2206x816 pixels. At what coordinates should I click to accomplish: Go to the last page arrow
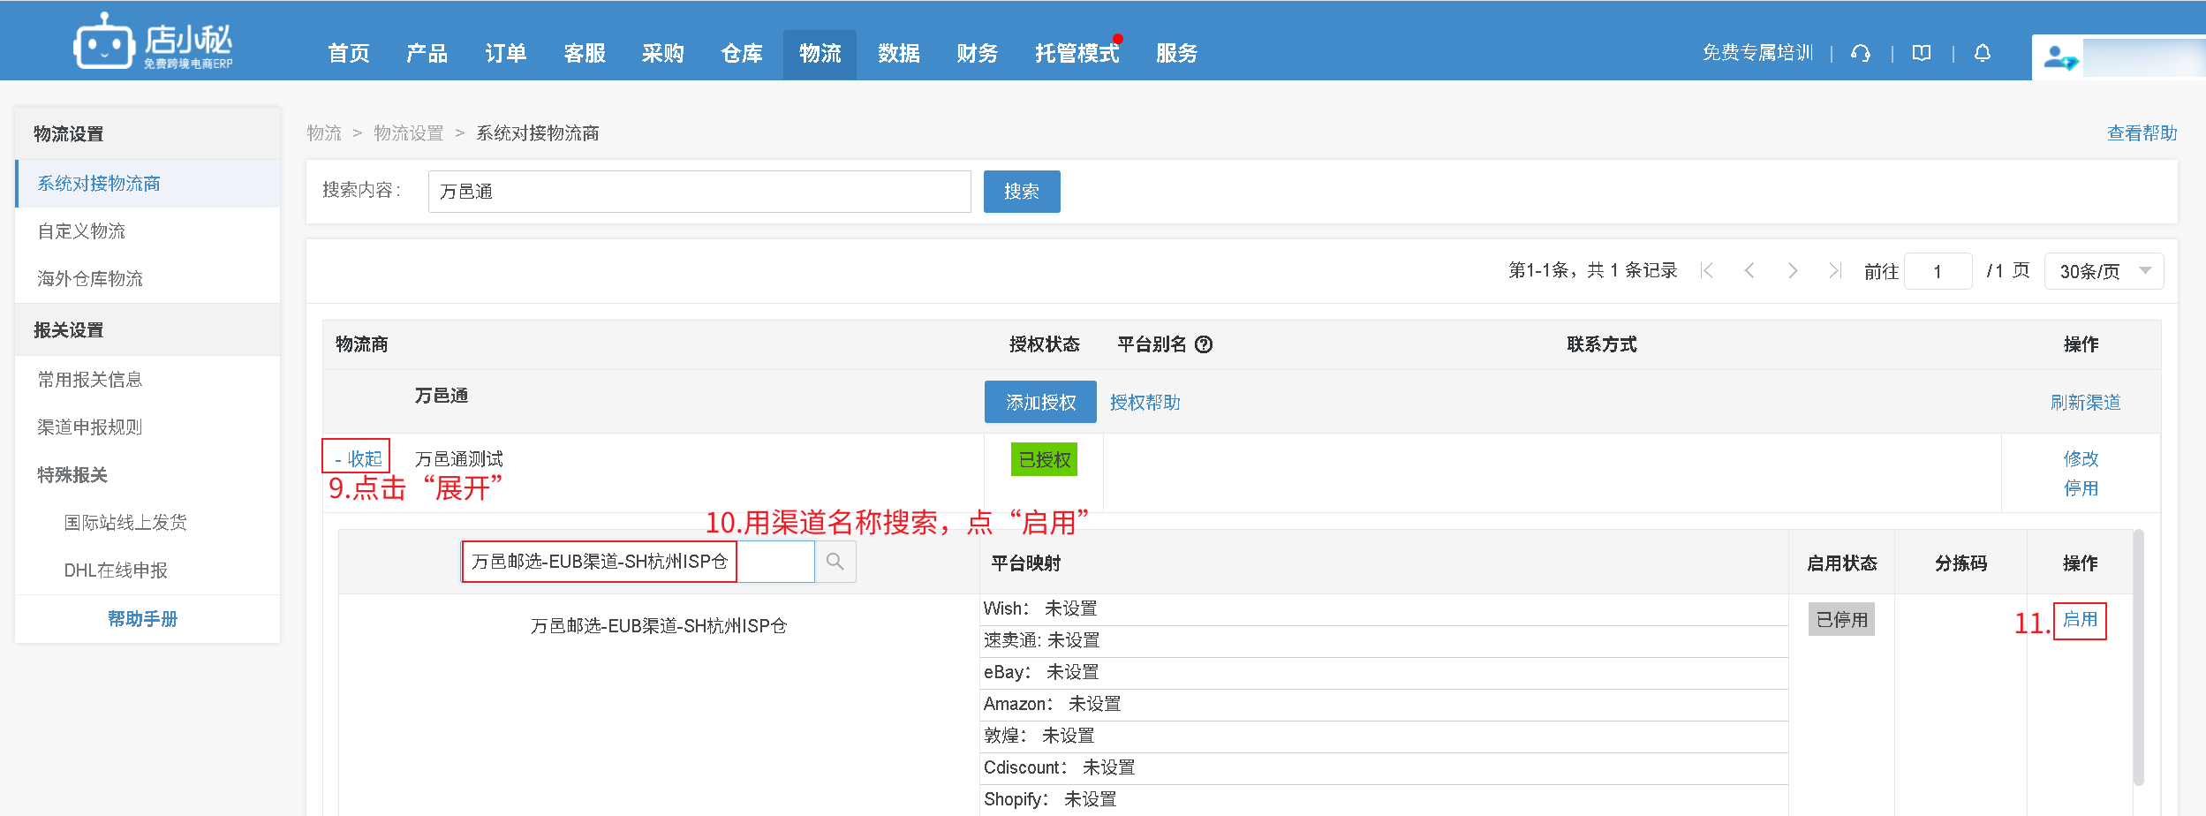click(1835, 270)
